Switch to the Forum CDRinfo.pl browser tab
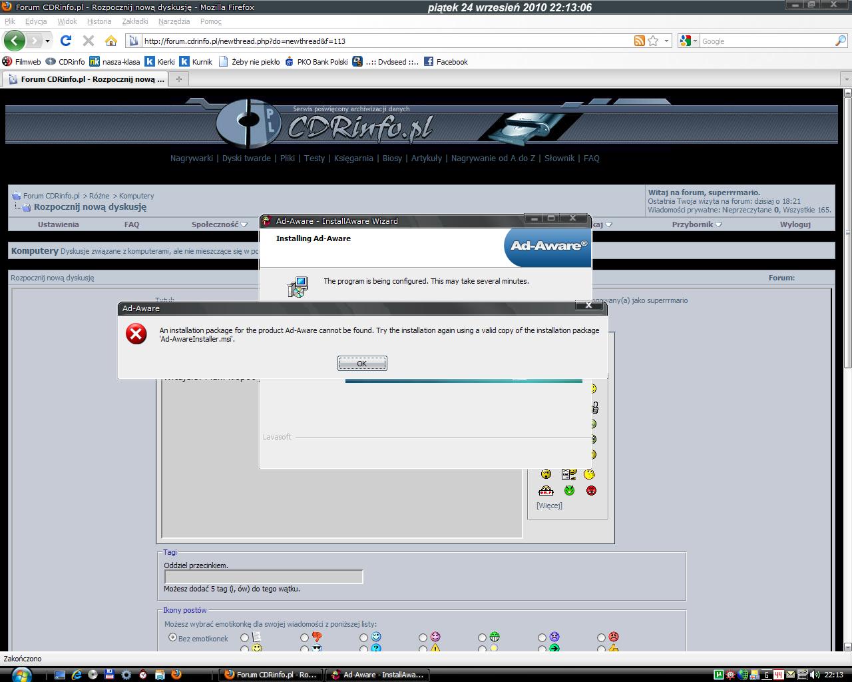 86,79
